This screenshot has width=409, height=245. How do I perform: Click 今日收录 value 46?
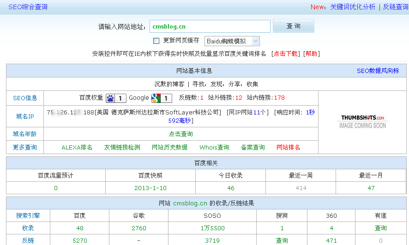(x=231, y=188)
